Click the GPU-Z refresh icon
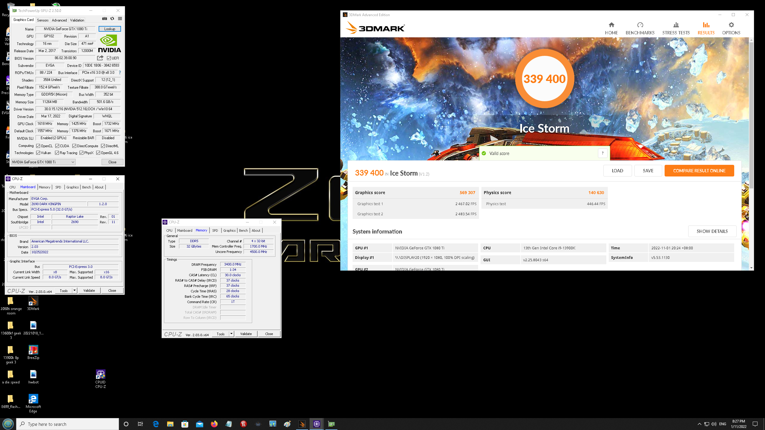This screenshot has width=765, height=430. click(112, 19)
